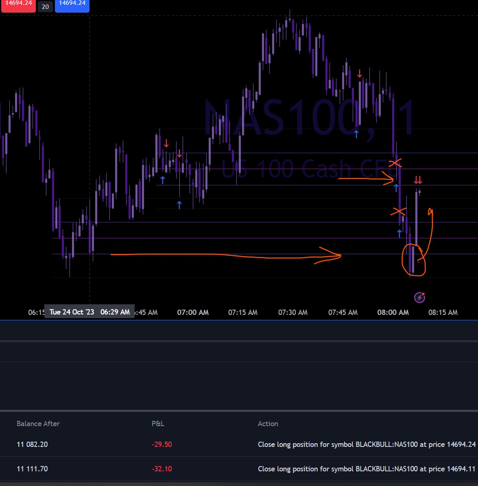This screenshot has height=486, width=478.
Task: Select the P&L value -29.50
Action: (x=162, y=444)
